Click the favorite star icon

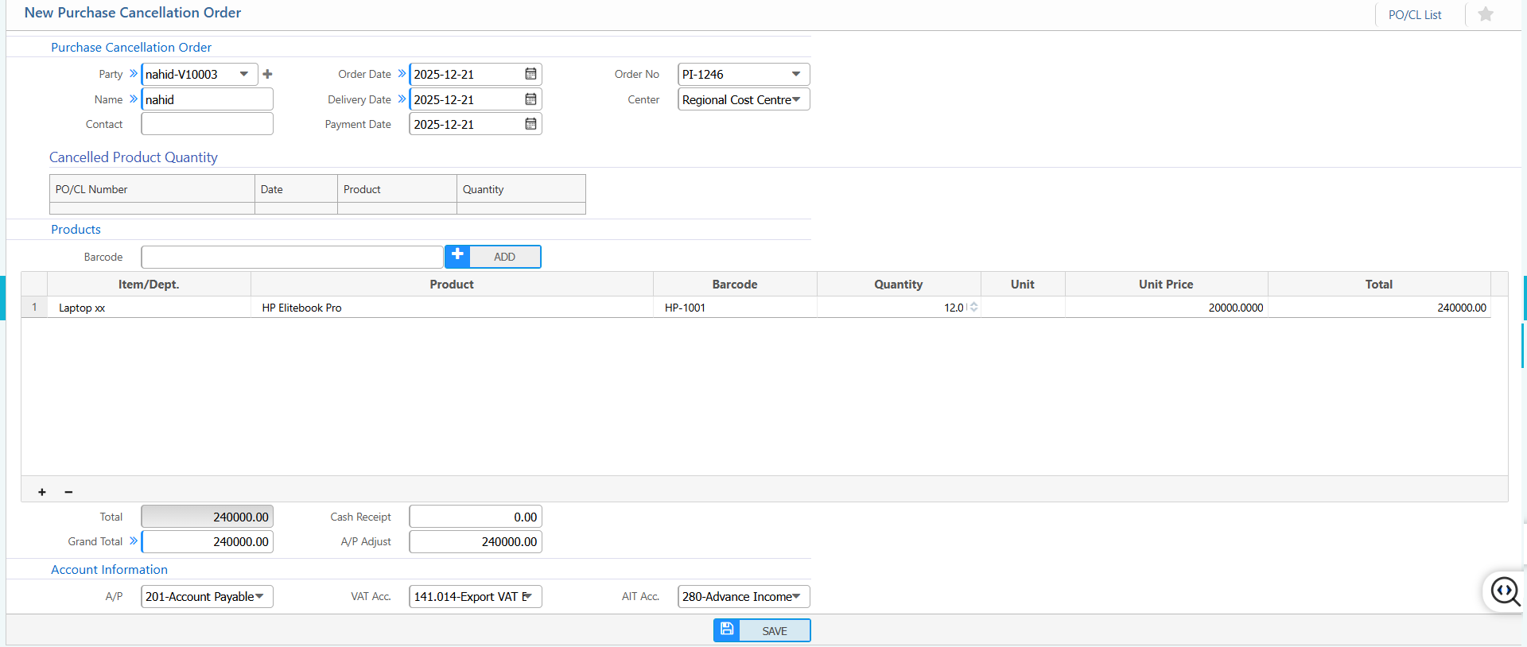click(x=1485, y=14)
